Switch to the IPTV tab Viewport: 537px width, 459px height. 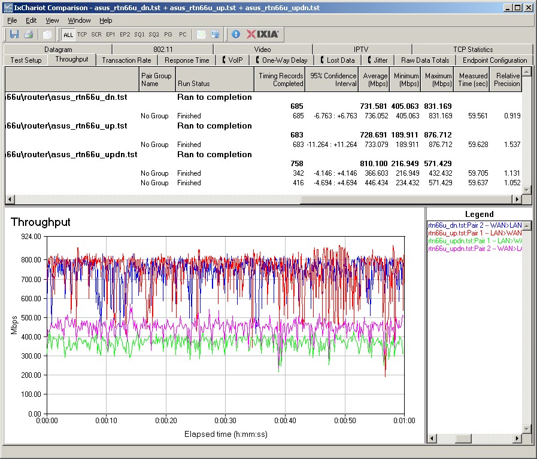pyautogui.click(x=361, y=50)
